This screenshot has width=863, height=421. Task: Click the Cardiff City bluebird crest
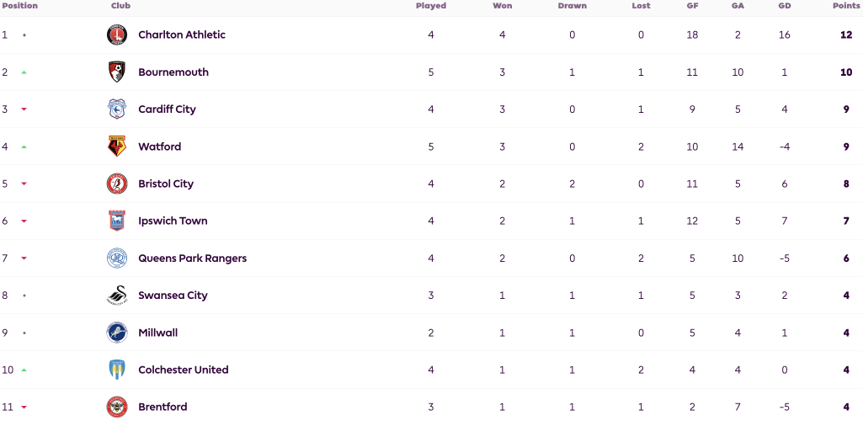tap(117, 109)
